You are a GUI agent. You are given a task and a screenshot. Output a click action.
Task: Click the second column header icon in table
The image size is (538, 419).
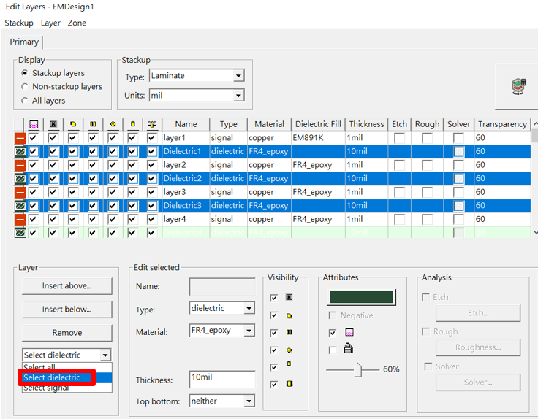tap(53, 124)
